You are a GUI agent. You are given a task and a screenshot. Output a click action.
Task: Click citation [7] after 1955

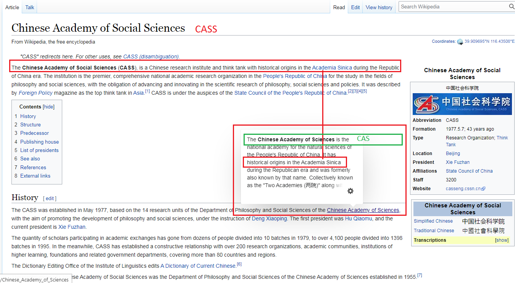pos(420,275)
